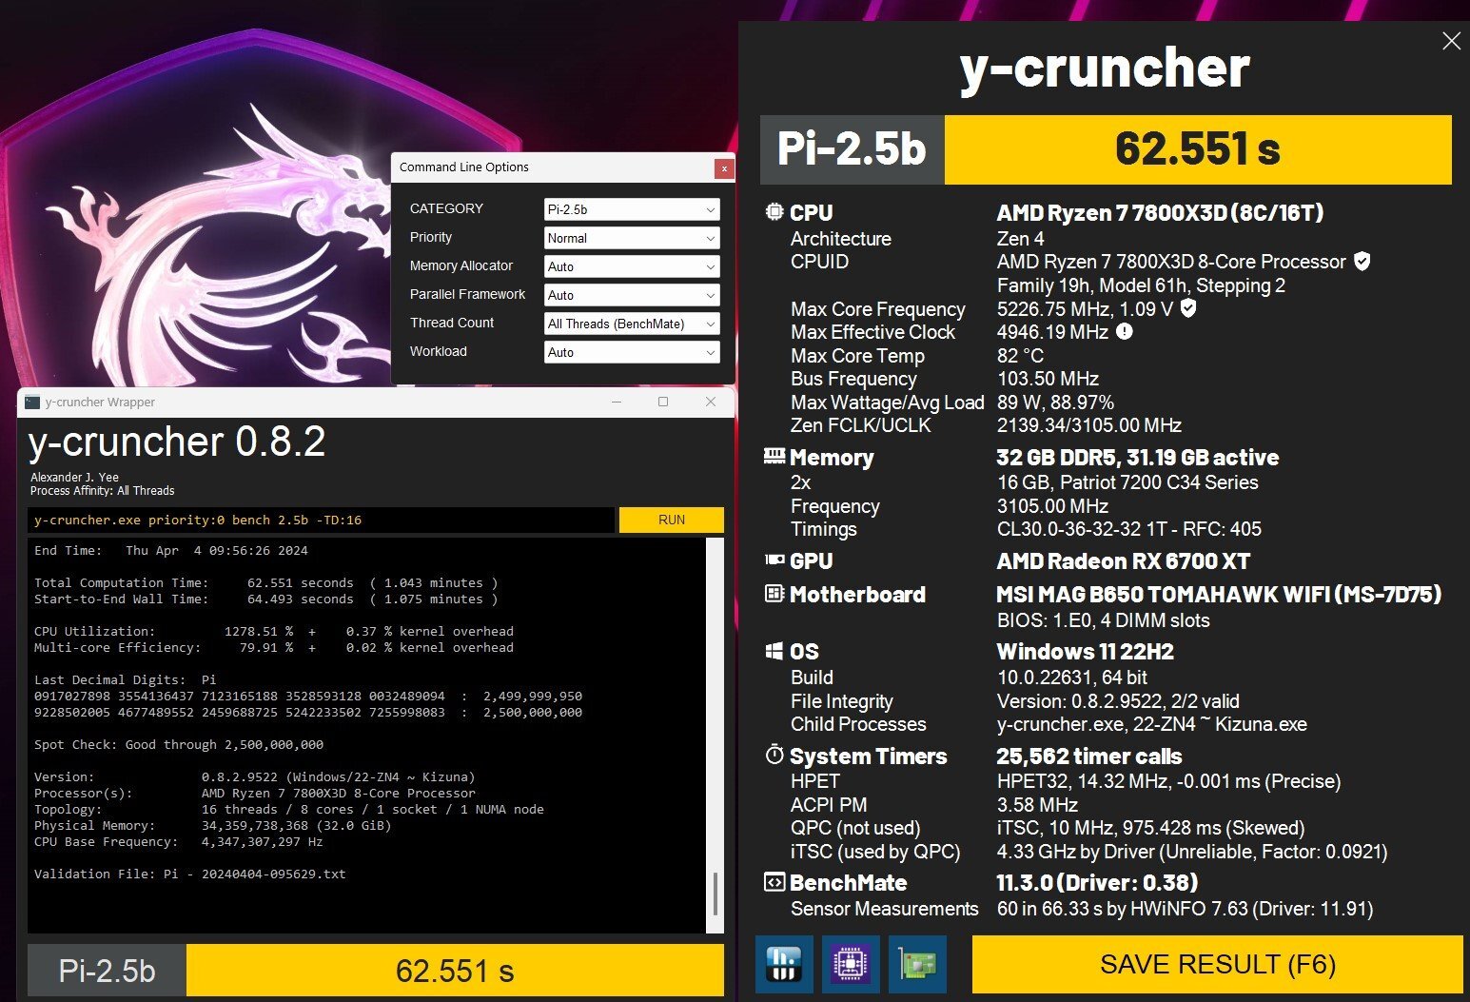Click the 62.551 s result in wrapper footer
This screenshot has width=1470, height=1002.
pos(455,971)
